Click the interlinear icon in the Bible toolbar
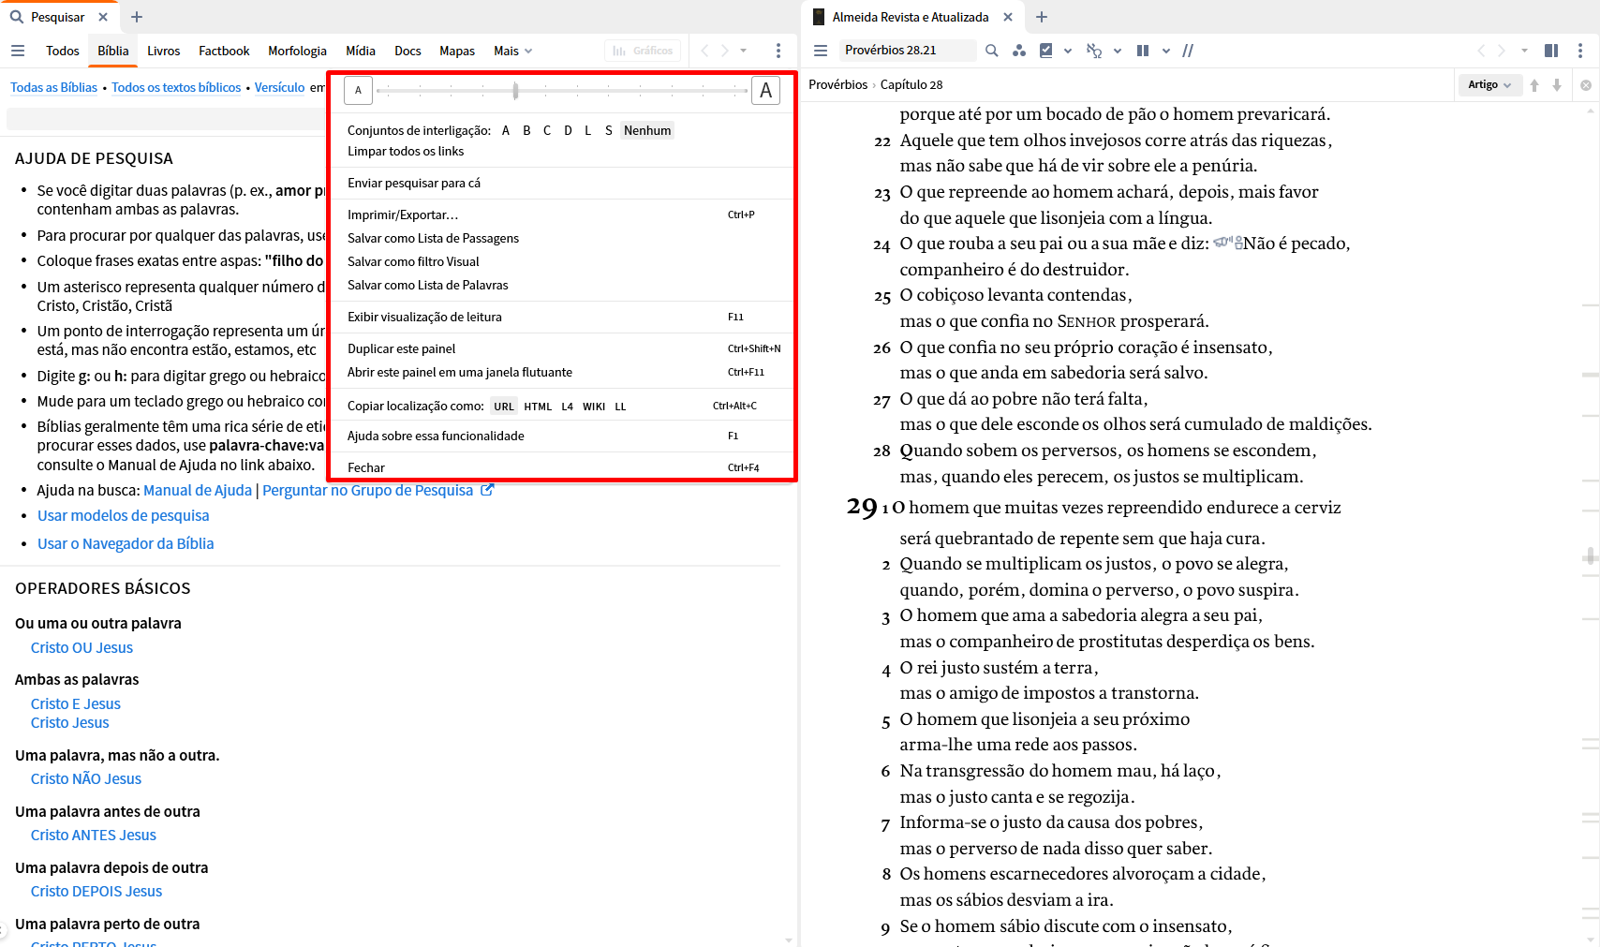This screenshot has height=947, width=1600. [1094, 51]
